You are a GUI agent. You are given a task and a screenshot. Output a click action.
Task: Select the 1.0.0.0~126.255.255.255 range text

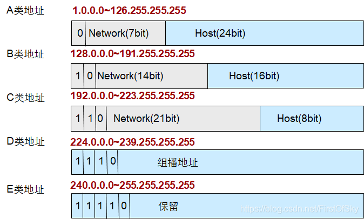pos(129,10)
